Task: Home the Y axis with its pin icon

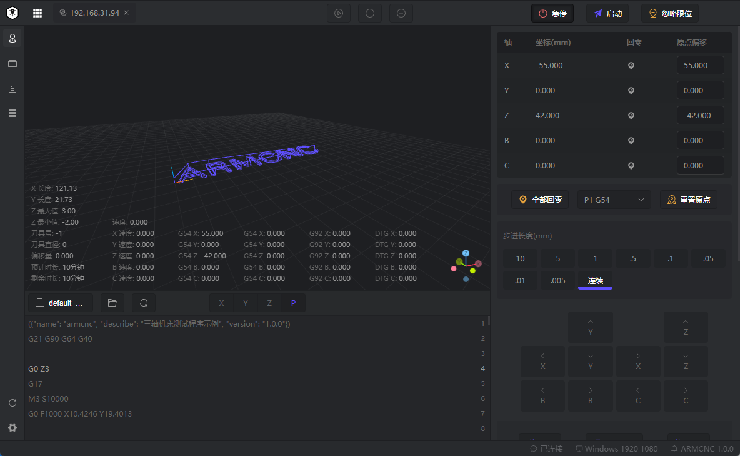Action: pos(631,91)
